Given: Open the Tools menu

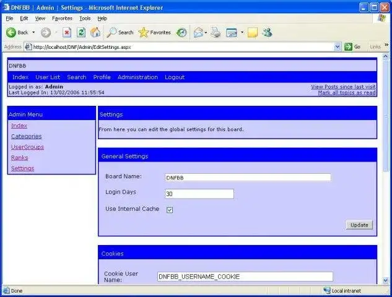Looking at the screenshot, I should [x=85, y=18].
